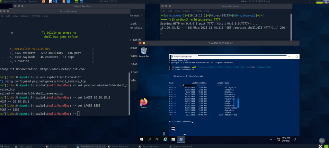The width and height of the screenshot is (329, 148).
Task: Click the msf prompt cursor in metasploit terminal
Action: click(78, 114)
